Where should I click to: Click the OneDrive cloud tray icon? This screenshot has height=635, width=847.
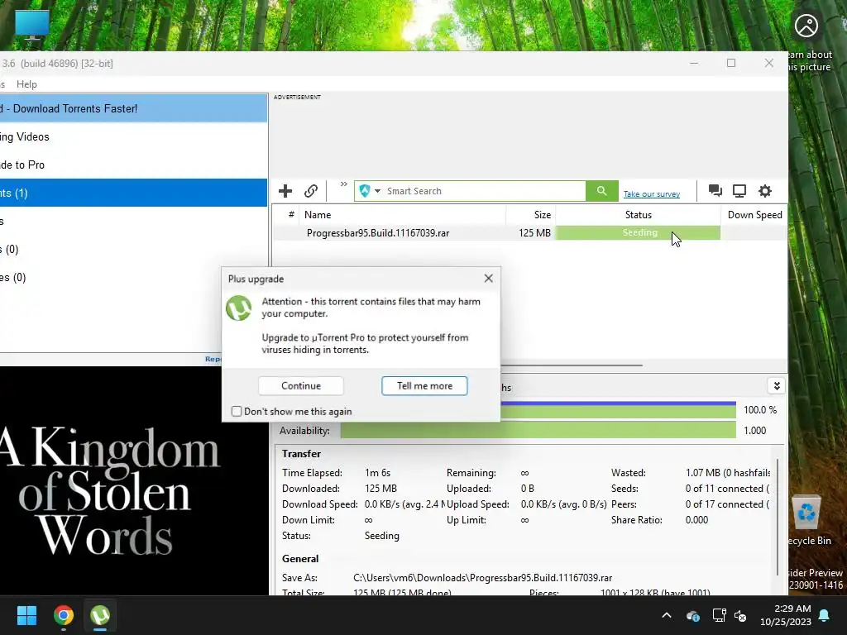click(x=692, y=615)
